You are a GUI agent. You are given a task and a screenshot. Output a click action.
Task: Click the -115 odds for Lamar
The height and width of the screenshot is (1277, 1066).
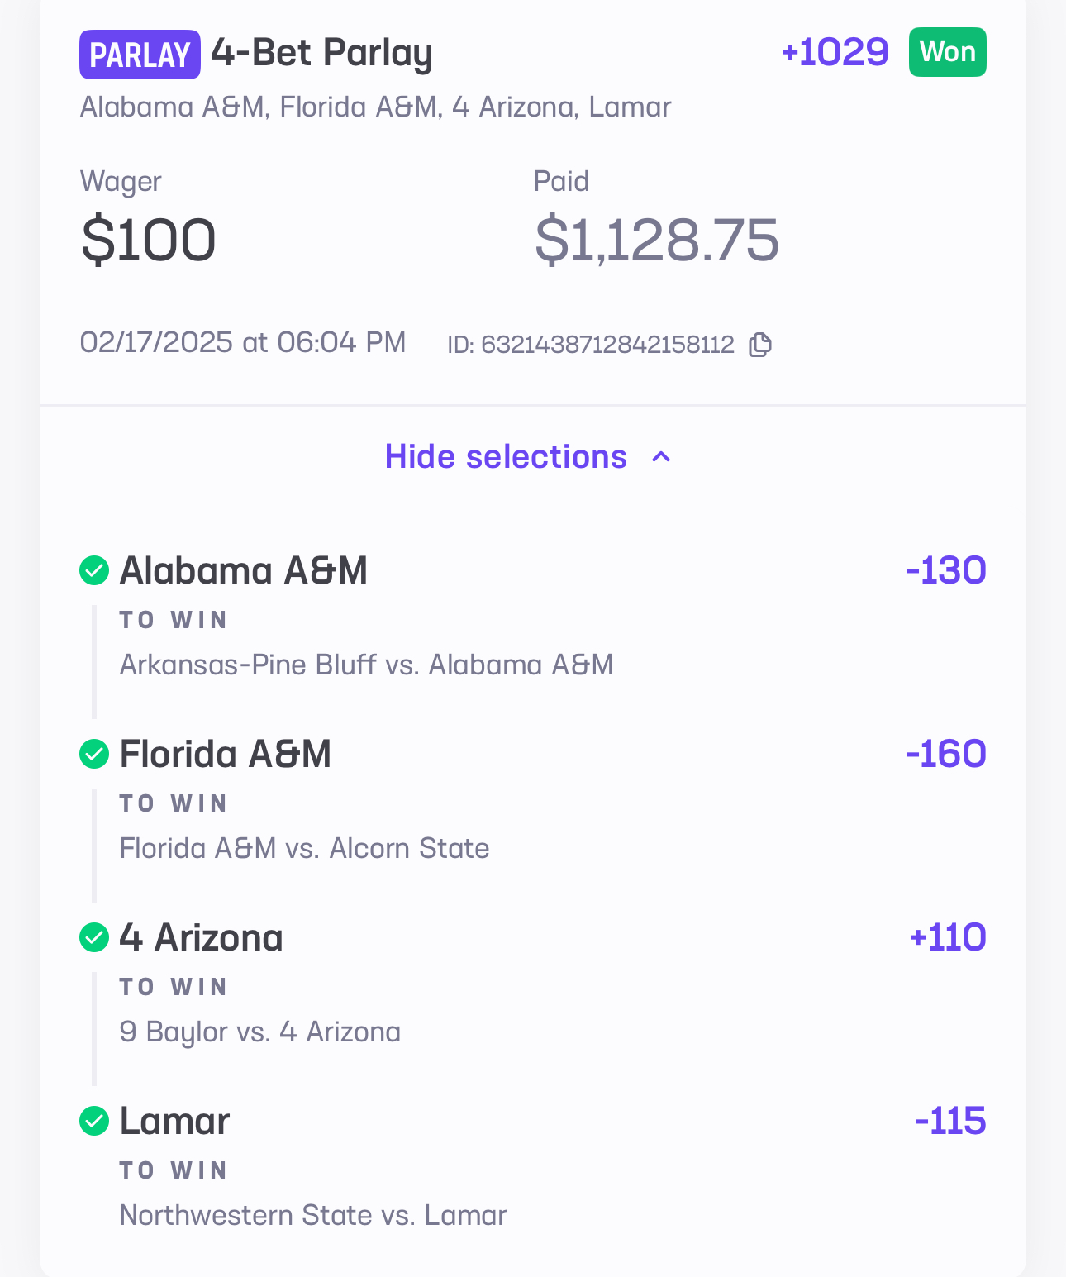(950, 1121)
